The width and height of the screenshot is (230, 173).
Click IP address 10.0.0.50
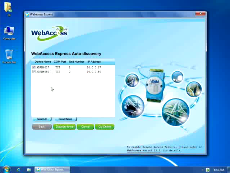click(x=94, y=72)
